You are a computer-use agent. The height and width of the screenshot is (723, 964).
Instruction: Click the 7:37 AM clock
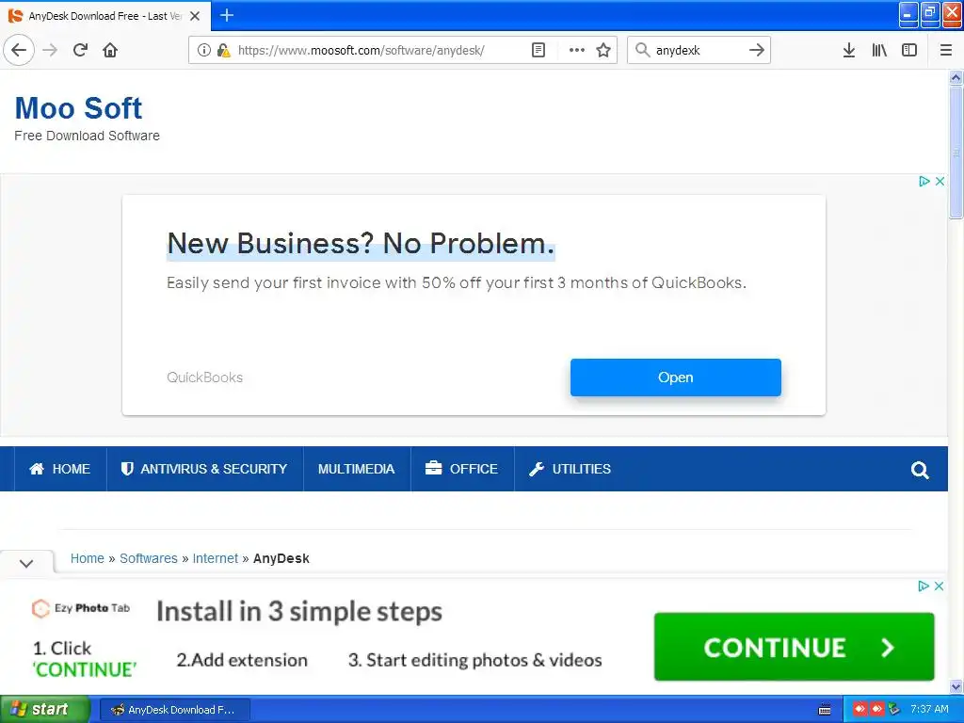click(x=929, y=710)
